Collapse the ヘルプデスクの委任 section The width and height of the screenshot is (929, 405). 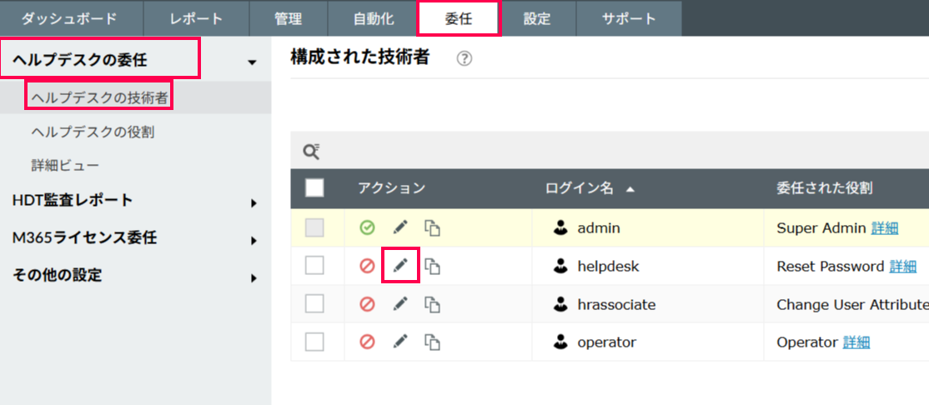pyautogui.click(x=252, y=62)
